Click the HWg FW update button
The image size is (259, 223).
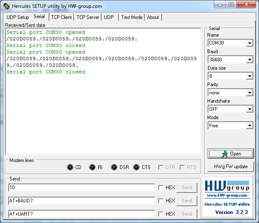point(231,167)
